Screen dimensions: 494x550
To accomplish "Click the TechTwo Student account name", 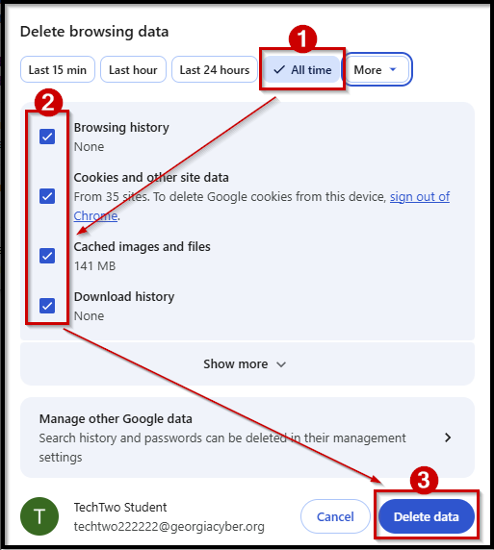I will tap(120, 507).
